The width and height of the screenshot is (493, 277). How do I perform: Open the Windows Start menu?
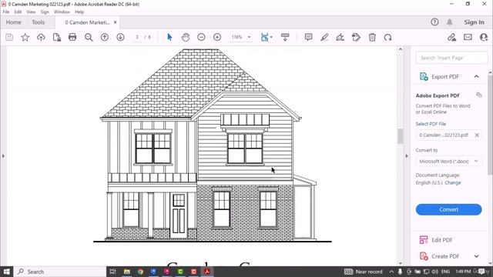[x=7, y=272]
